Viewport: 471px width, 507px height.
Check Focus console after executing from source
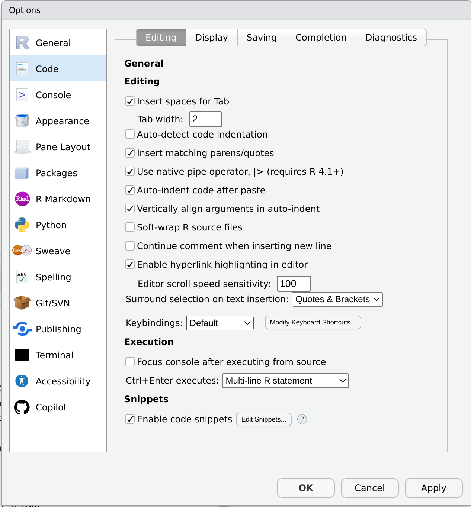pyautogui.click(x=129, y=362)
